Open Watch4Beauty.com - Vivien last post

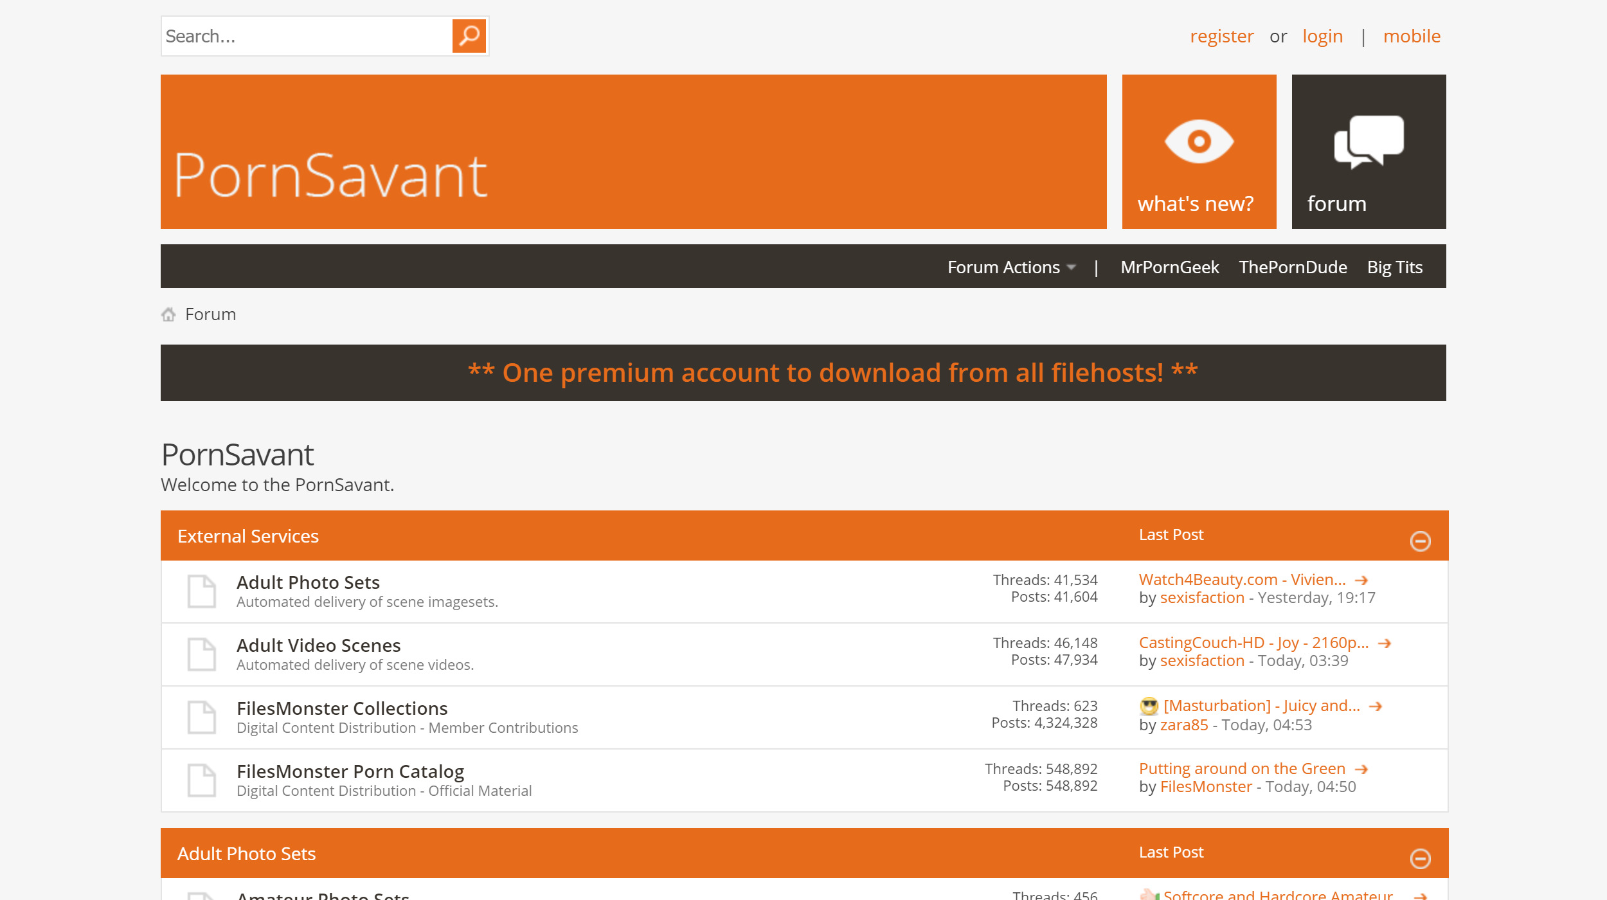[x=1242, y=580]
